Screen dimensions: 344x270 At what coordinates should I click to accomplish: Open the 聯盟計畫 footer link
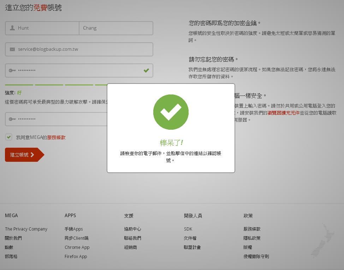tap(192, 247)
